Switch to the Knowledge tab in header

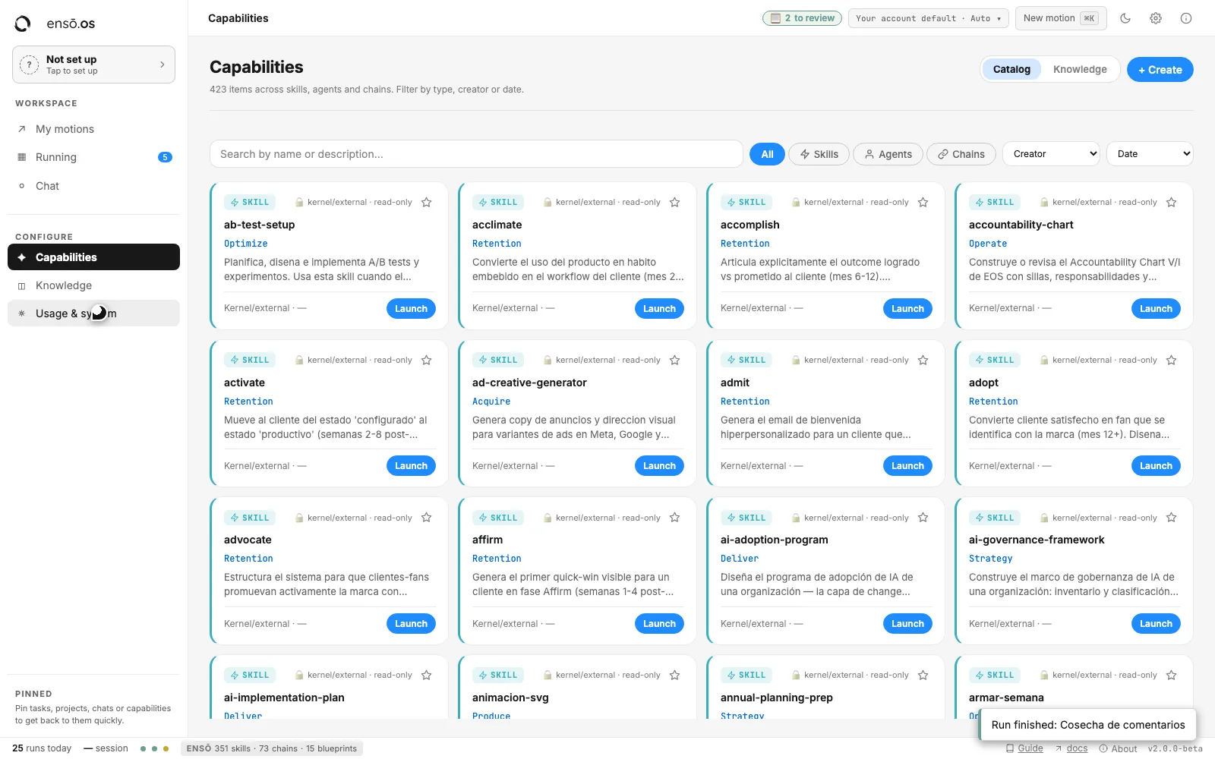click(x=1080, y=69)
